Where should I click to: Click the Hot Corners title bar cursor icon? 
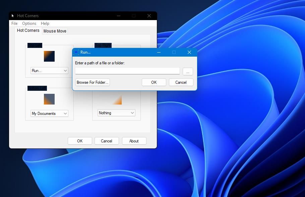13,16
